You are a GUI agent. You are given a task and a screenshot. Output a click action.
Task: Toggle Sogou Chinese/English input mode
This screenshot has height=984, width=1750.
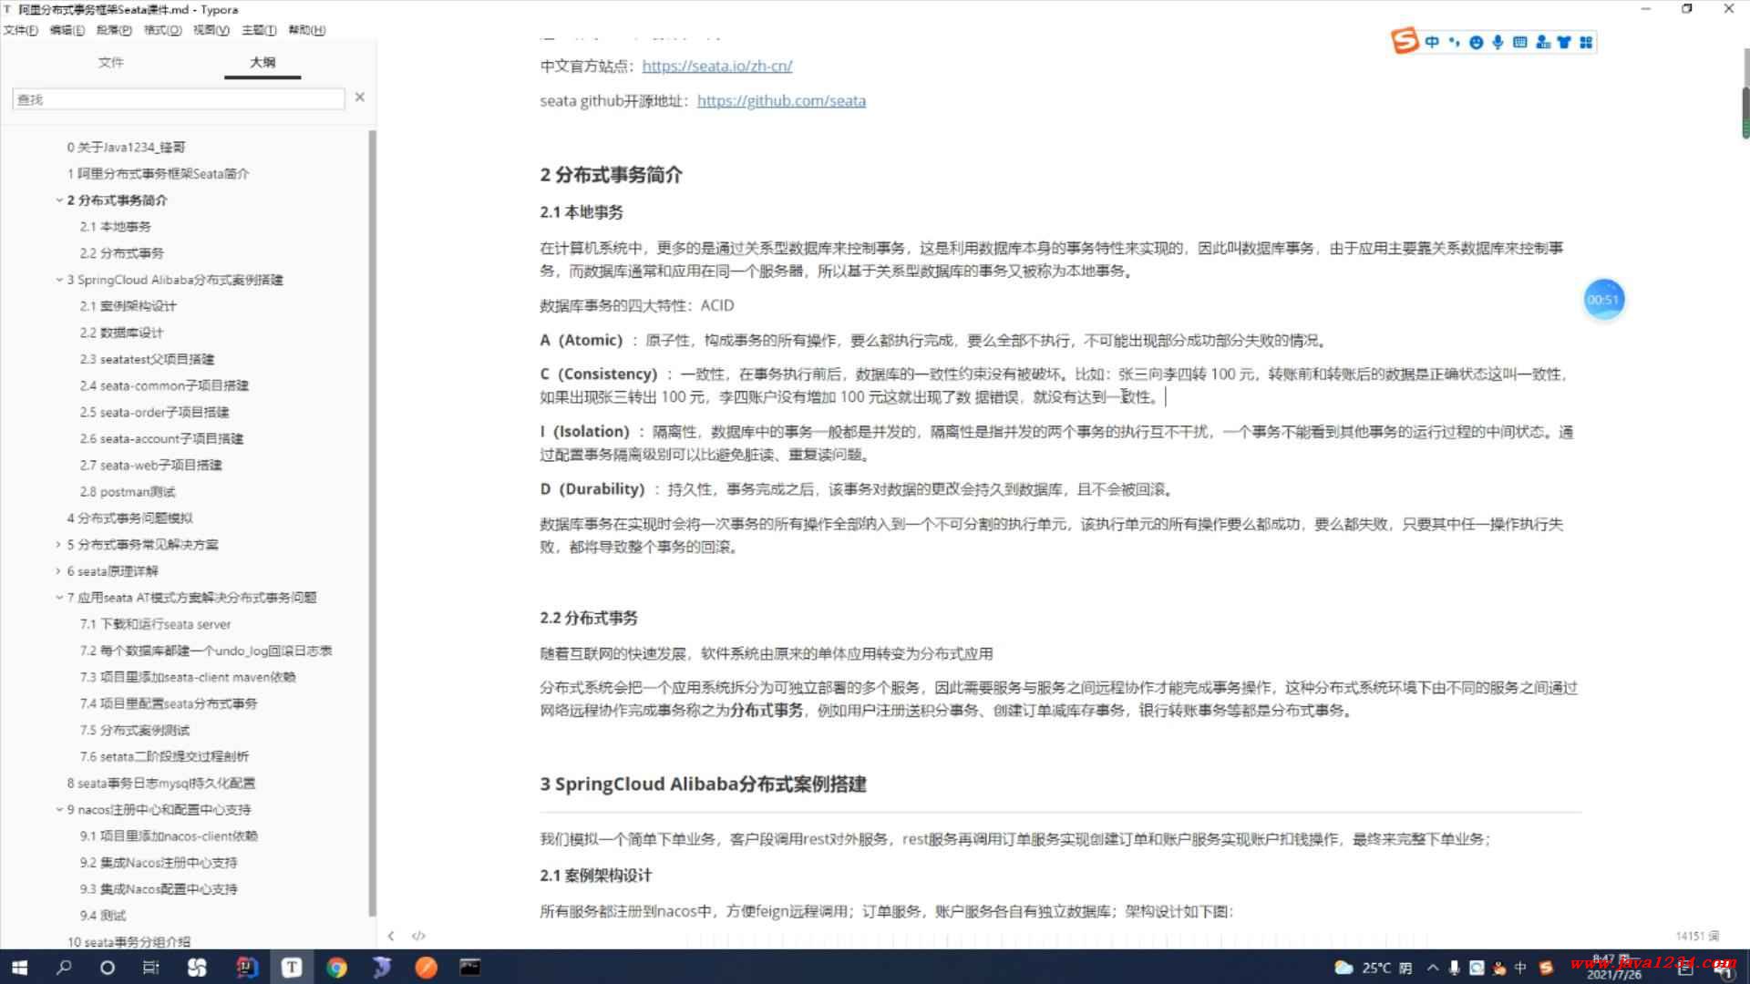(x=1432, y=42)
